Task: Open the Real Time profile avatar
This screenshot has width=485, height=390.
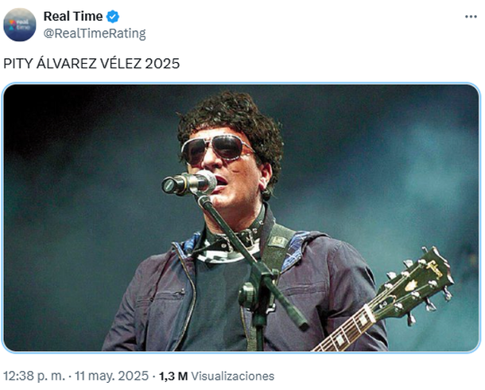Action: click(x=20, y=25)
